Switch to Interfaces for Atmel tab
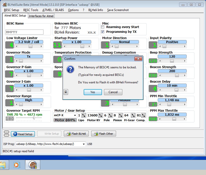Screen dimensions: 206x175 (x=41, y=16)
